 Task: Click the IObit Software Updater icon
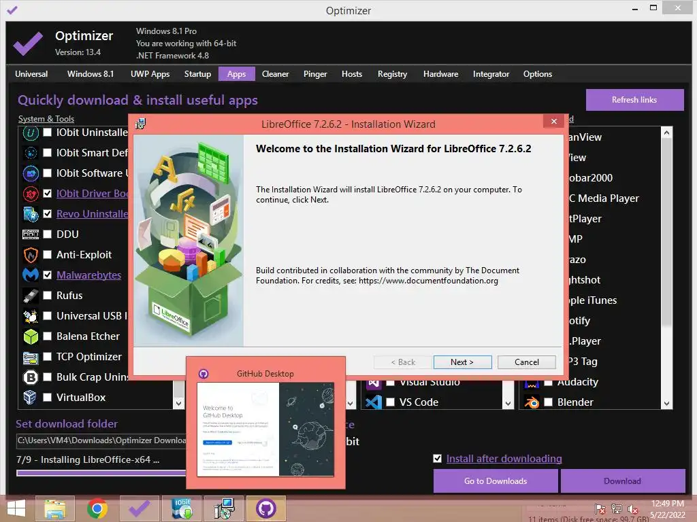tap(31, 173)
